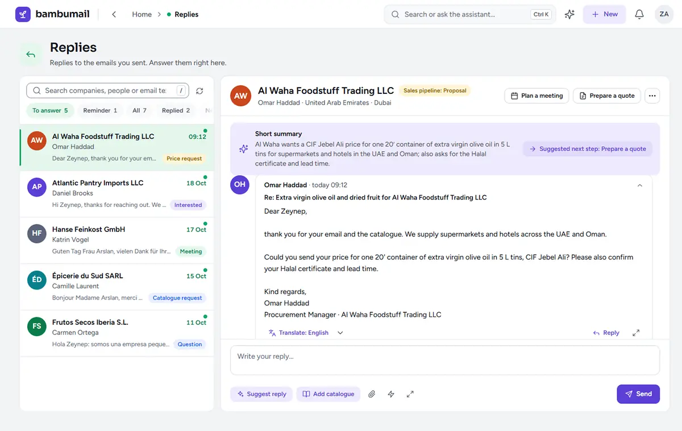Open the Frutos Secos Iberia S.L. conversation
This screenshot has height=431, width=682.
(117, 333)
